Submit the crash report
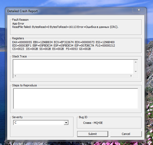Viewport: 153px width, 145px height. 92,134
